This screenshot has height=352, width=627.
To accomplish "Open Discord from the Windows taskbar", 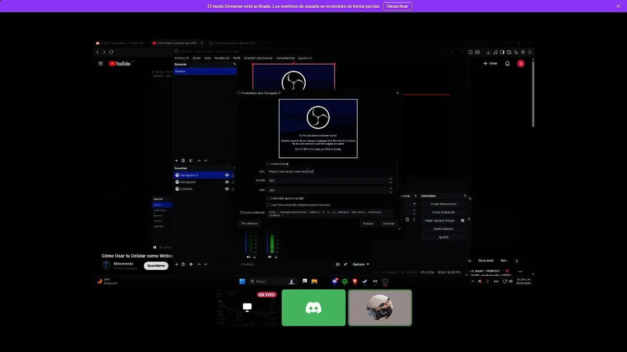I will pyautogui.click(x=335, y=281).
